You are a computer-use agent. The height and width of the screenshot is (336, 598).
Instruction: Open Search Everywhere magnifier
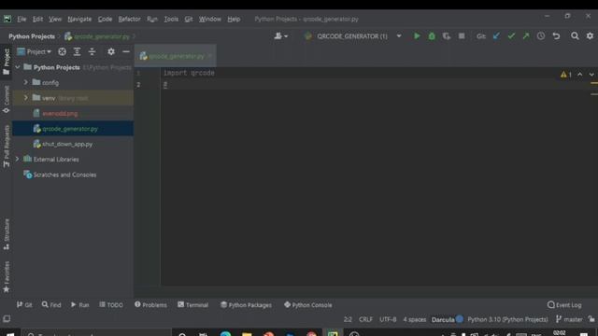point(575,36)
